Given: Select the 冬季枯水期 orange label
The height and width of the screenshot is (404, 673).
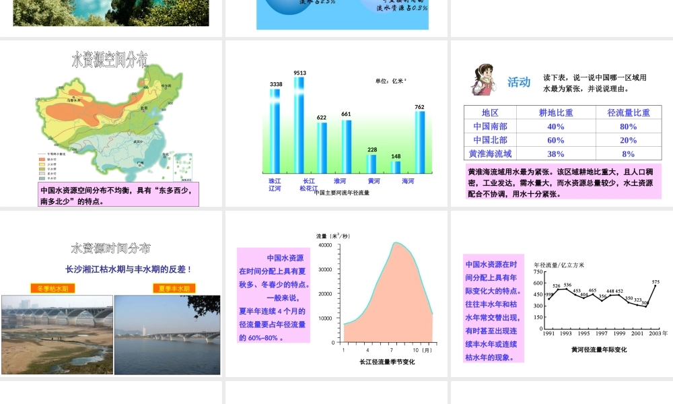Looking at the screenshot, I should (x=52, y=288).
